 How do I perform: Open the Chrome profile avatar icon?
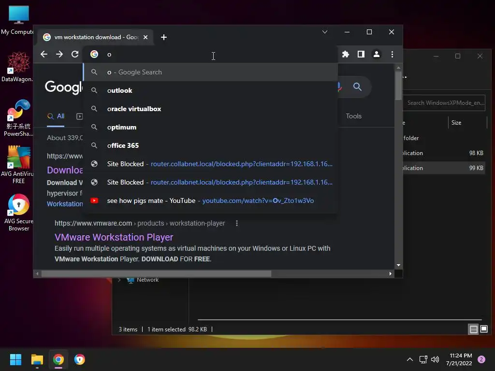pyautogui.click(x=376, y=54)
